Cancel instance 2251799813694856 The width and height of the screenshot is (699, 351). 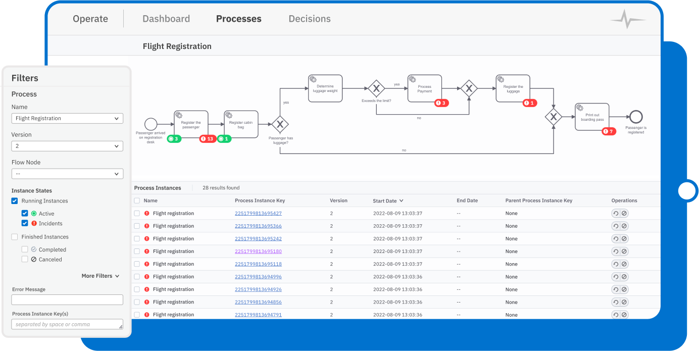coord(624,302)
